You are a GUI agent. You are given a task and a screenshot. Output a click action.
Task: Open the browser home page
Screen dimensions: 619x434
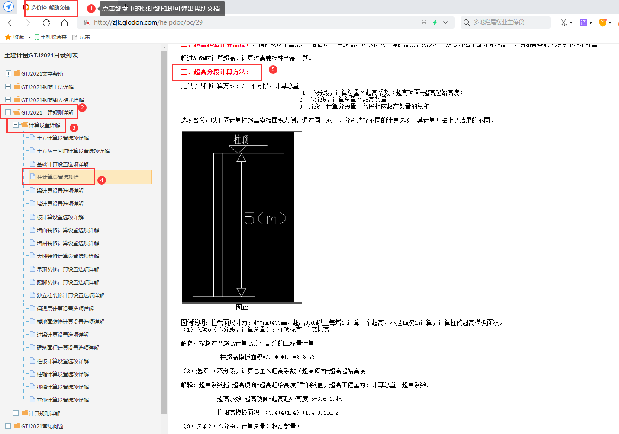click(64, 22)
